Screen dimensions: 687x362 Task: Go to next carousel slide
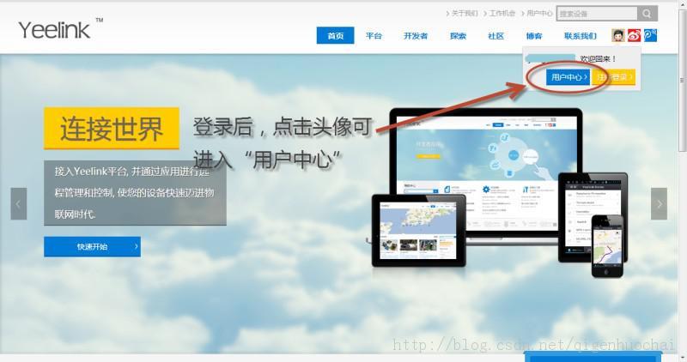tap(659, 203)
